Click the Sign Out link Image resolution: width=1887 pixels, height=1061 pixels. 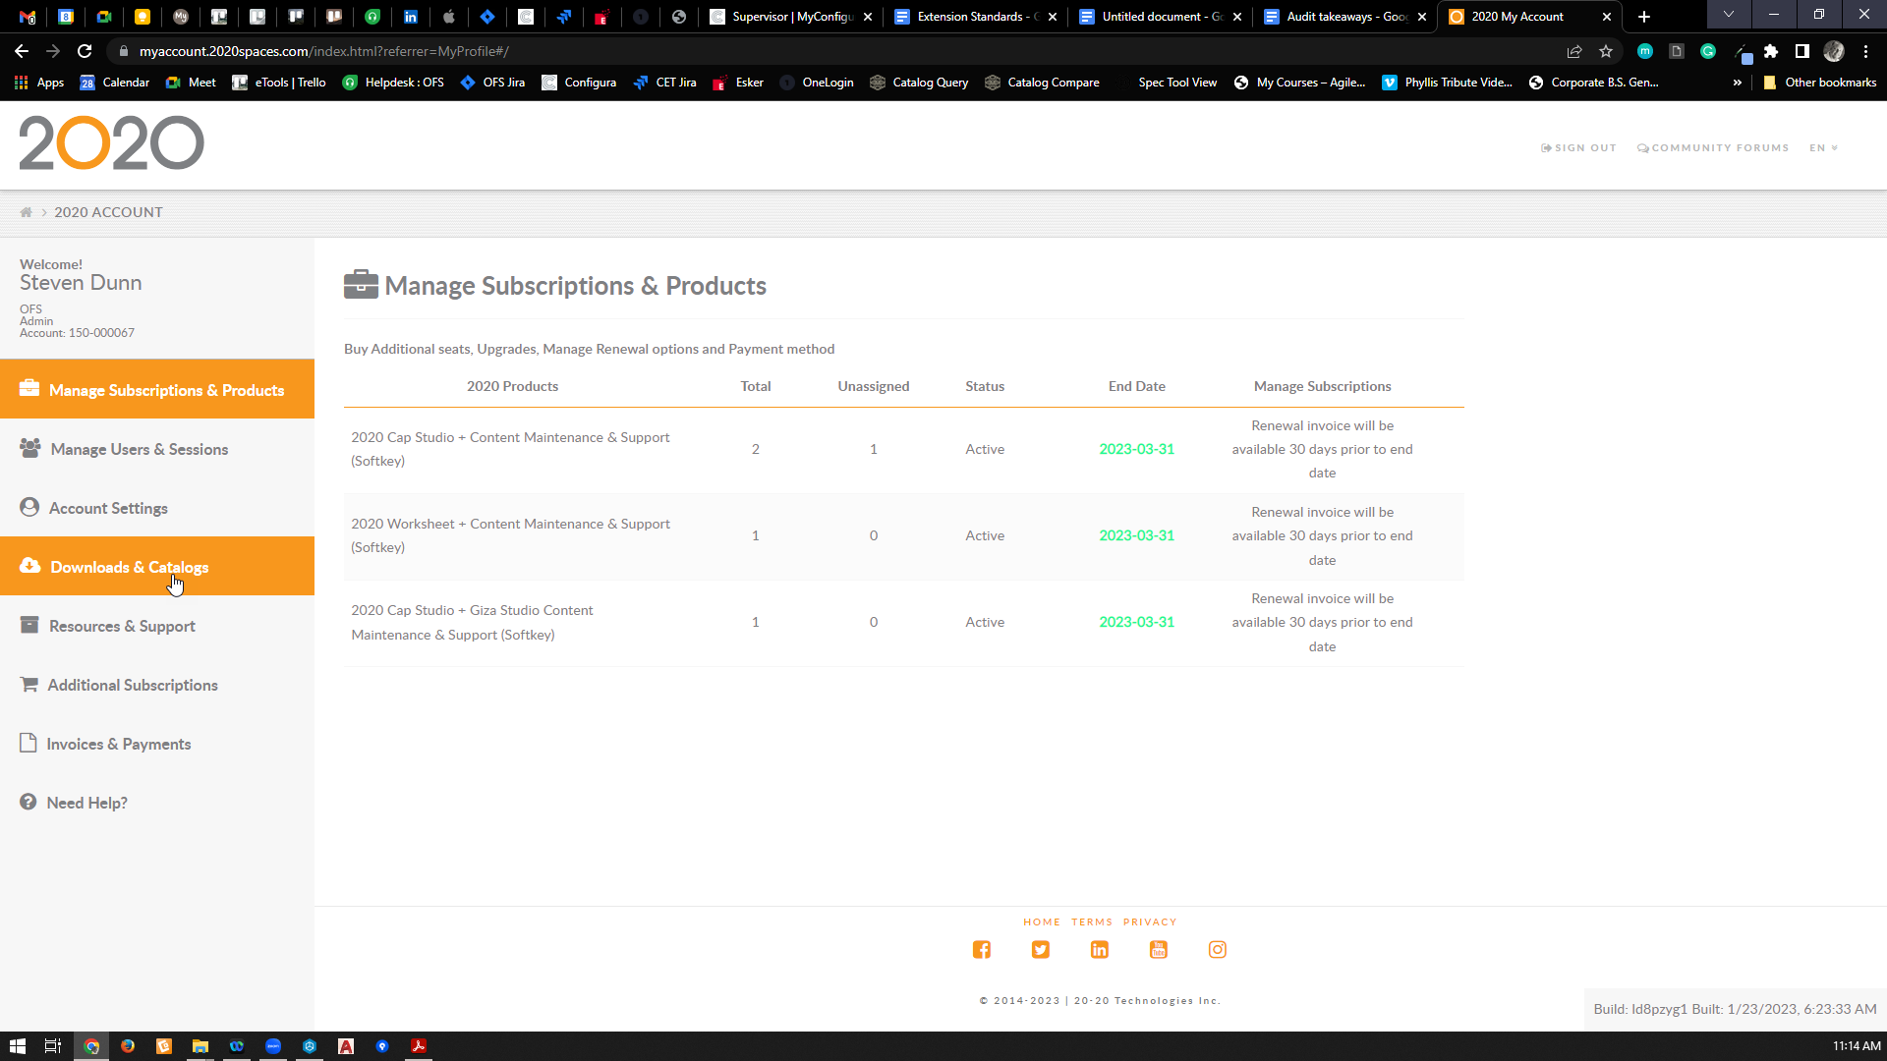[1578, 148]
